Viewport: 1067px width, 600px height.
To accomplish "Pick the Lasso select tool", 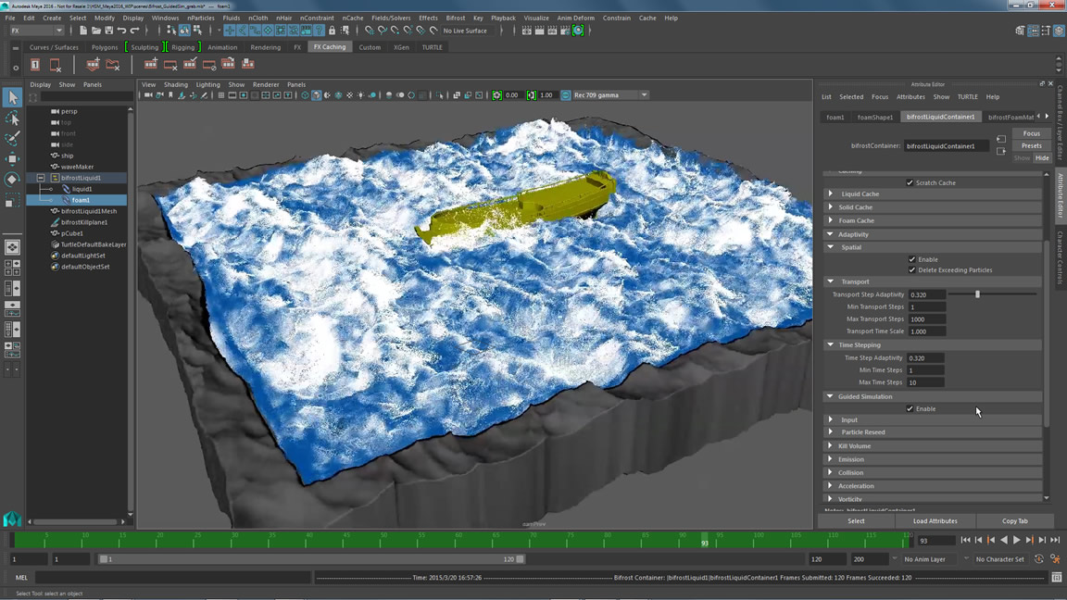I will click(12, 119).
